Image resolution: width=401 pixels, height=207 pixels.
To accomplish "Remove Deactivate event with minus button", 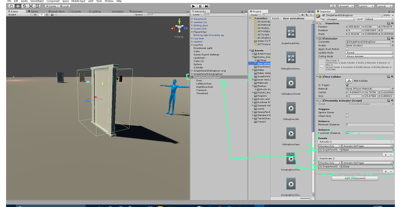I will 391,171.
